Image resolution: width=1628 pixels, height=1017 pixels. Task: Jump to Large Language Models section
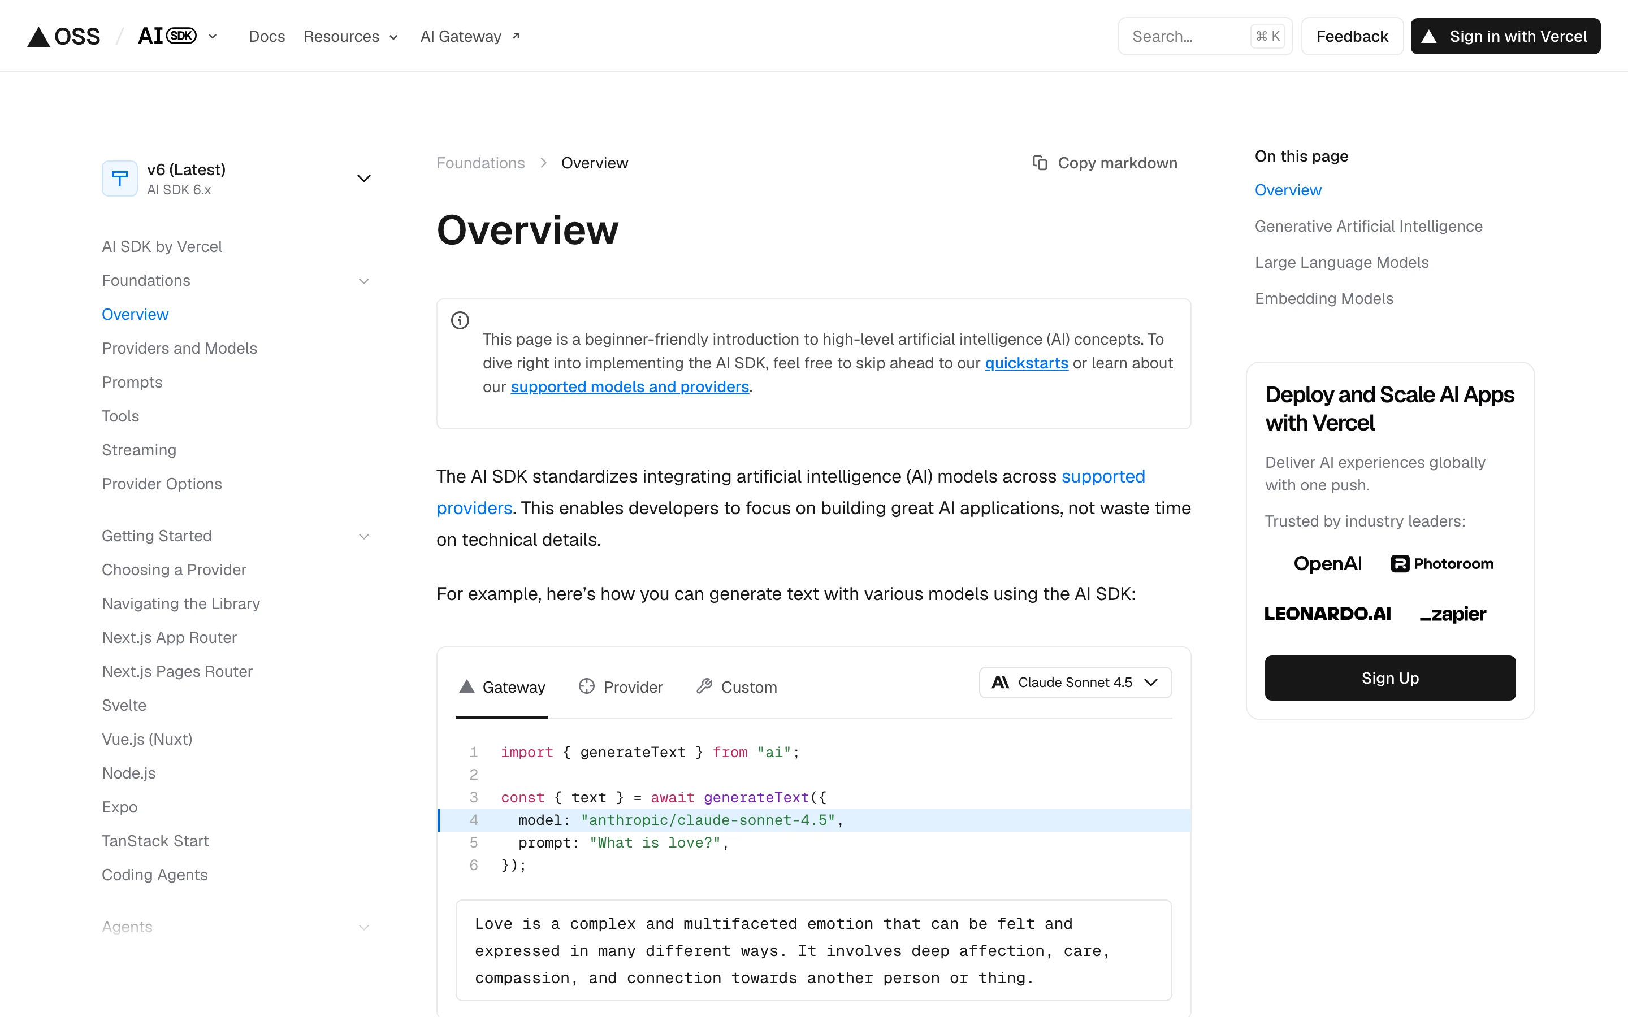(1341, 262)
